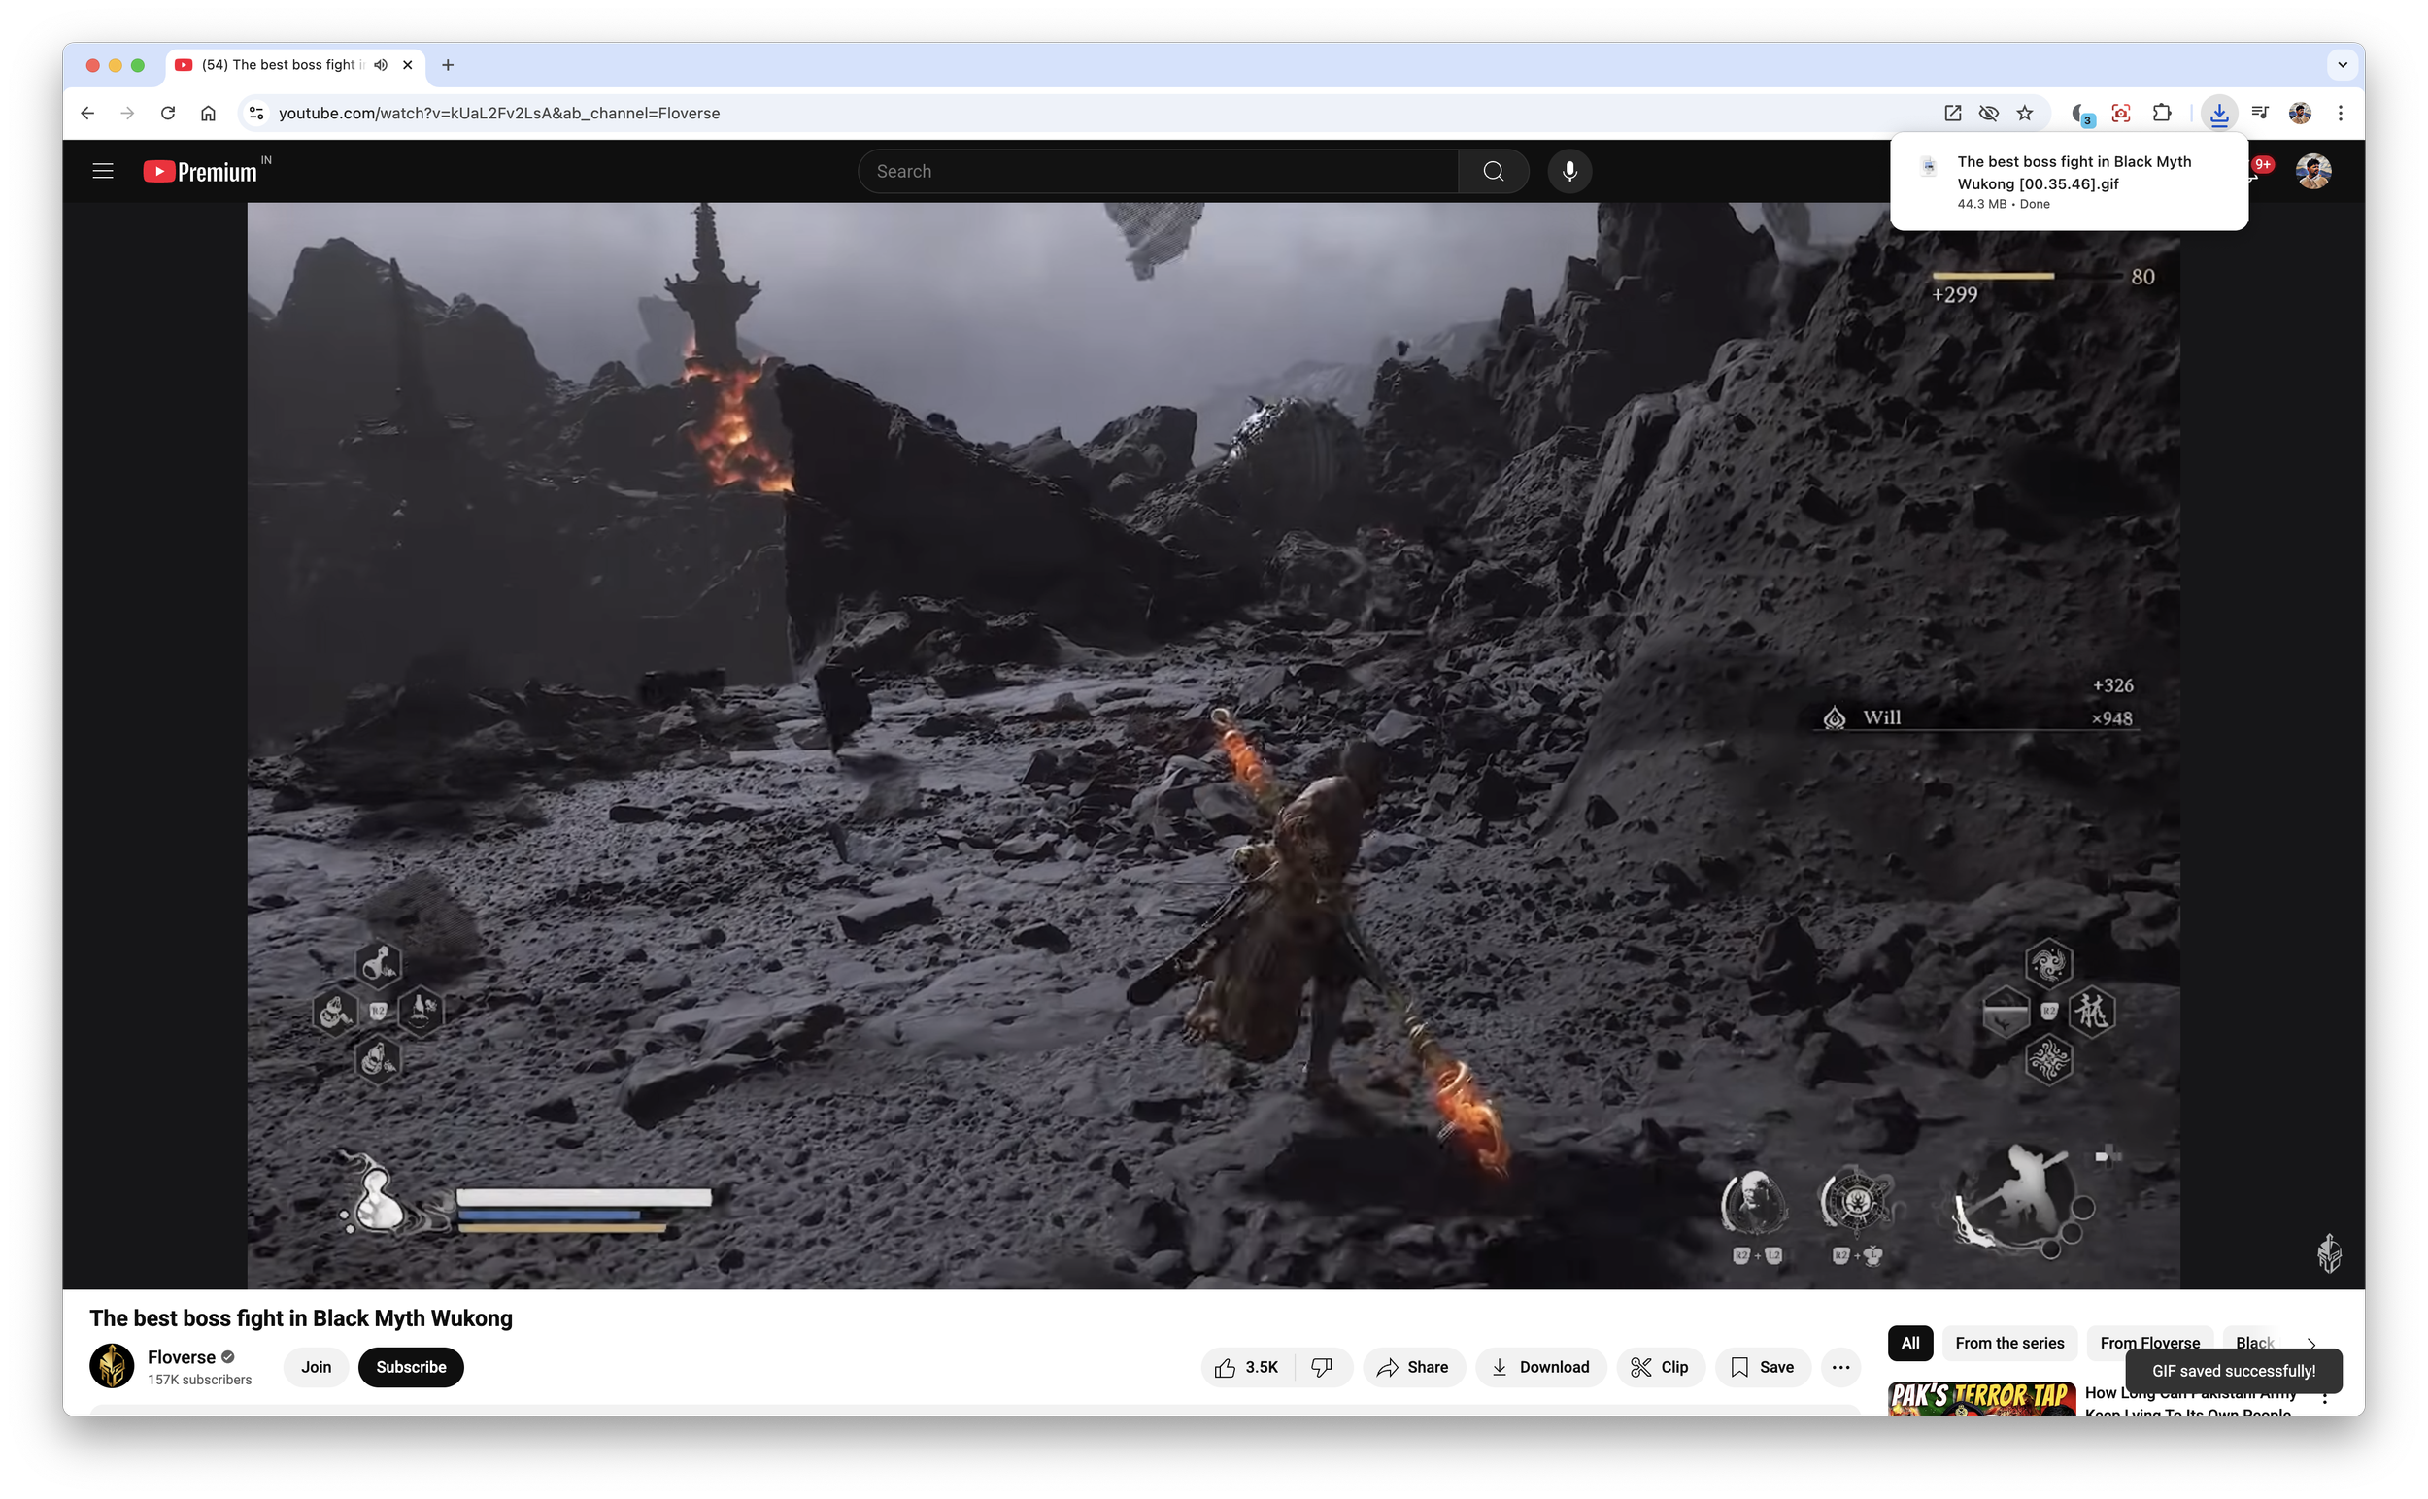Click the search magnifier button
The width and height of the screenshot is (2428, 1499).
1493,171
